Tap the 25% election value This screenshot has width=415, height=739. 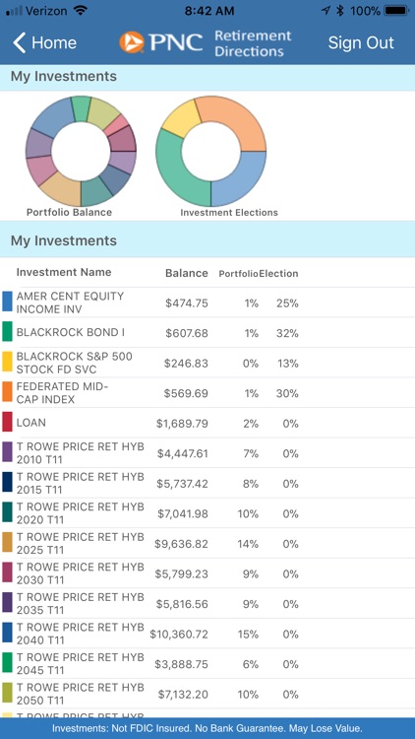[x=287, y=303]
